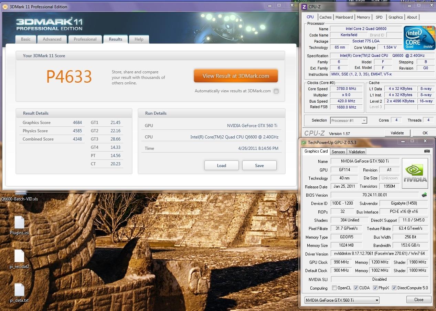Click the CPU-Z Core Speed field 3780.0 MHz
The height and width of the screenshot is (311, 436).
pyautogui.click(x=346, y=89)
